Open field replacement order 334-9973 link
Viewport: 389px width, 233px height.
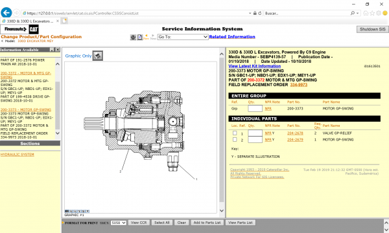299,85
